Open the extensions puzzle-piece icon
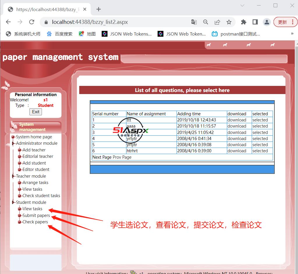Screen dimensions: 298x274 pyautogui.click(x=244, y=22)
